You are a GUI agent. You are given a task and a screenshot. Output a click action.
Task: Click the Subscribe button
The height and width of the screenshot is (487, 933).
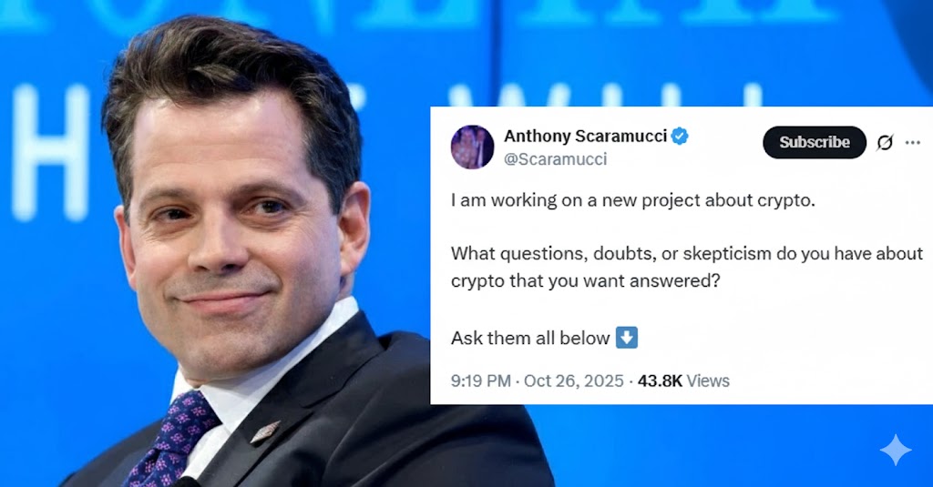(x=814, y=142)
